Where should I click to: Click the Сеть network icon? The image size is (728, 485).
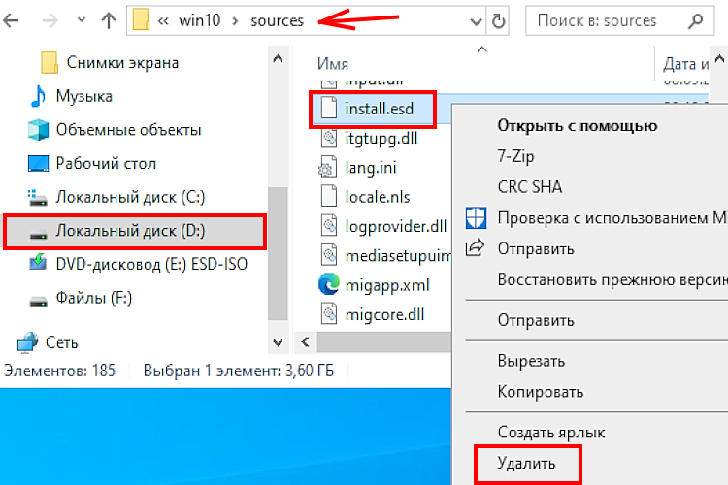pyautogui.click(x=27, y=342)
